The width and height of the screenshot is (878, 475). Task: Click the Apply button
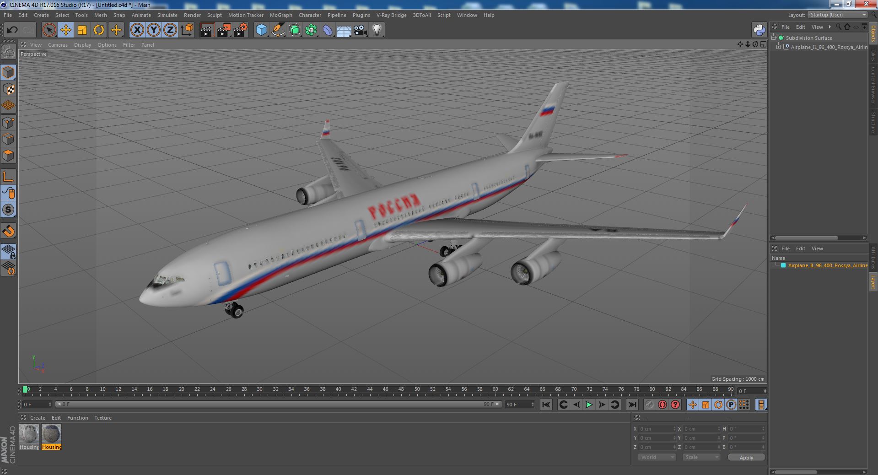(x=746, y=458)
